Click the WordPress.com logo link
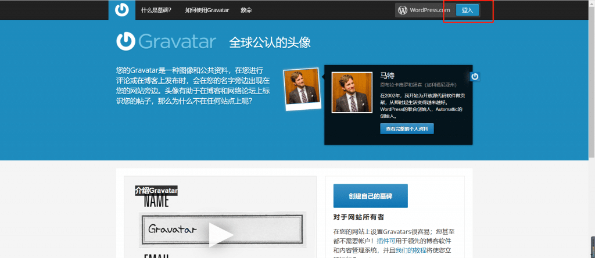Screen dimensions: 595x258 click(424, 10)
